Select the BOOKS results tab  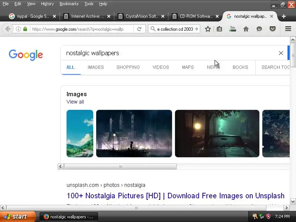click(x=240, y=67)
